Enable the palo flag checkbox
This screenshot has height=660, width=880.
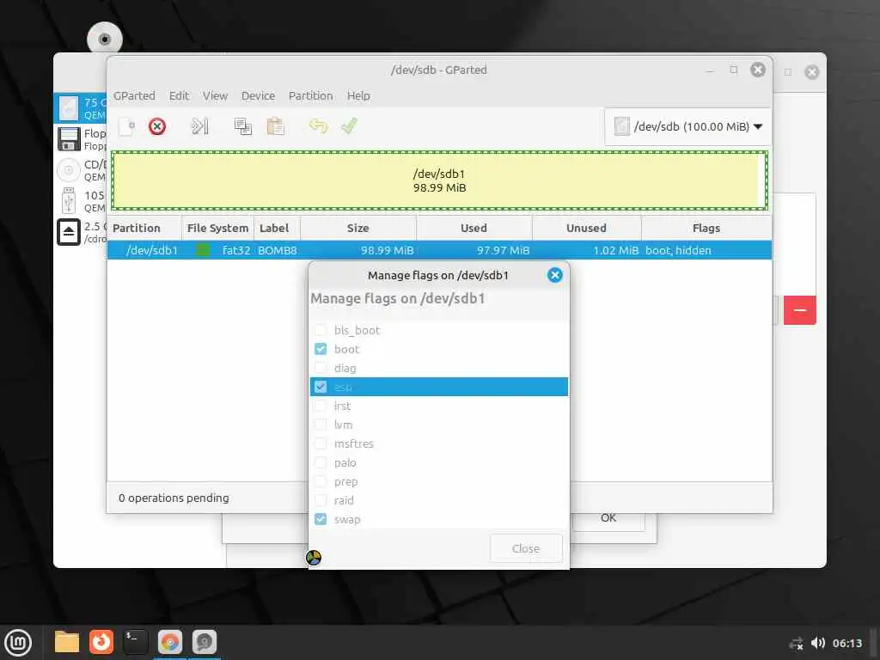[321, 462]
